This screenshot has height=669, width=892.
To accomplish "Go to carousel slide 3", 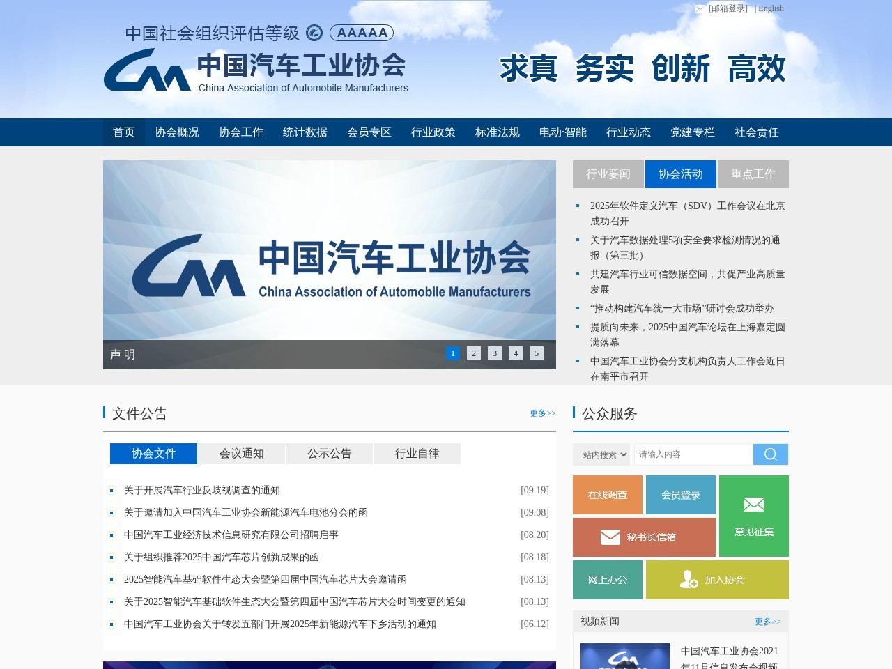I will (x=495, y=353).
